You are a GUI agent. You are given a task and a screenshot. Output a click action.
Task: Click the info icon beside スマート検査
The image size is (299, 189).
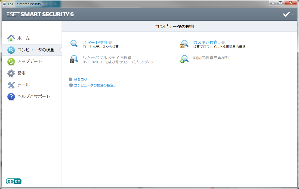click(110, 42)
